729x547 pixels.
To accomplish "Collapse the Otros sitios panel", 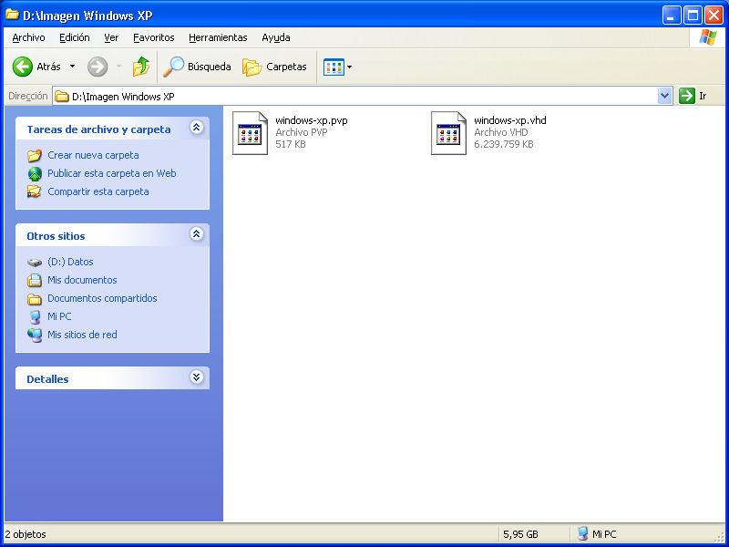I will (196, 234).
